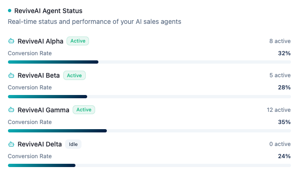Select the Active badge on ReviveAI Beta

(x=74, y=75)
